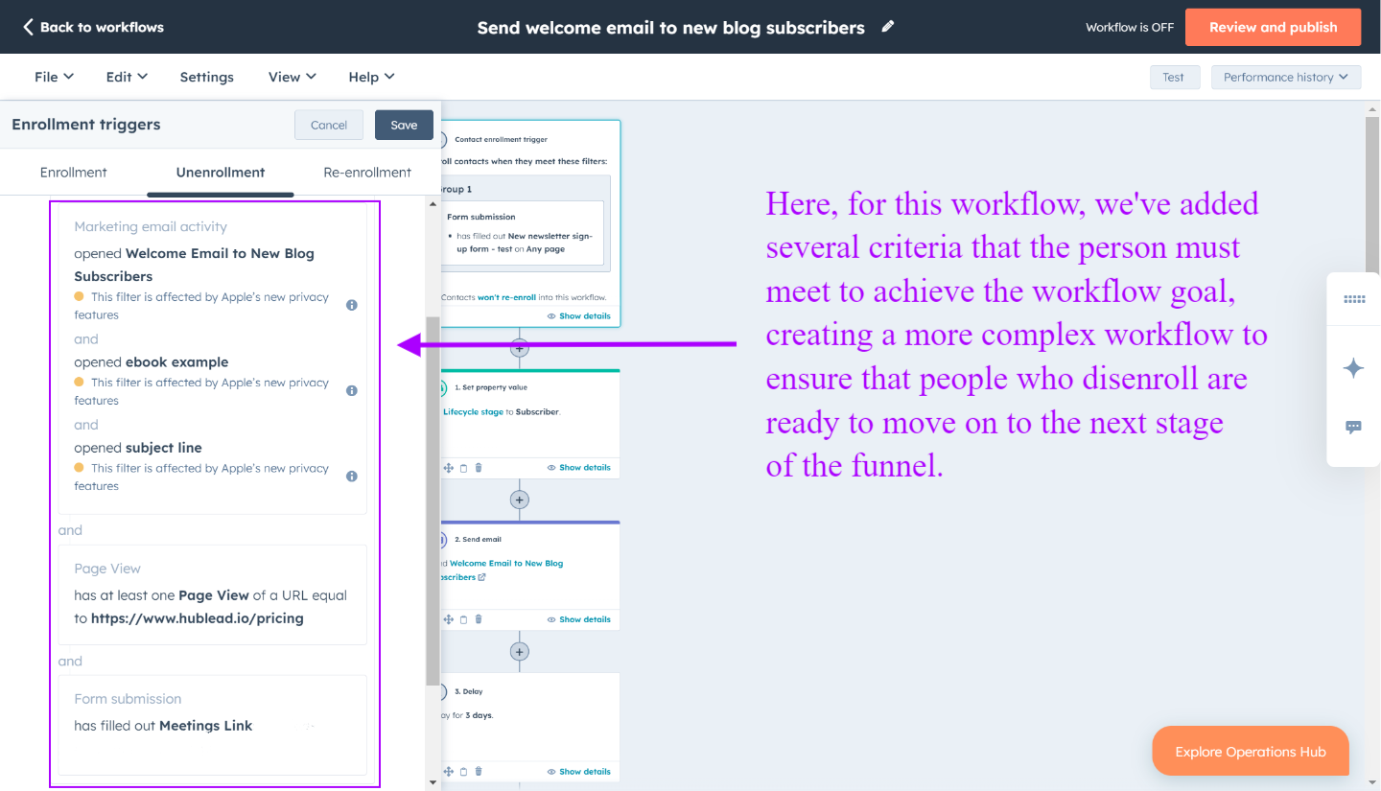Open the Settings menu item
The image size is (1381, 791).
tap(207, 77)
